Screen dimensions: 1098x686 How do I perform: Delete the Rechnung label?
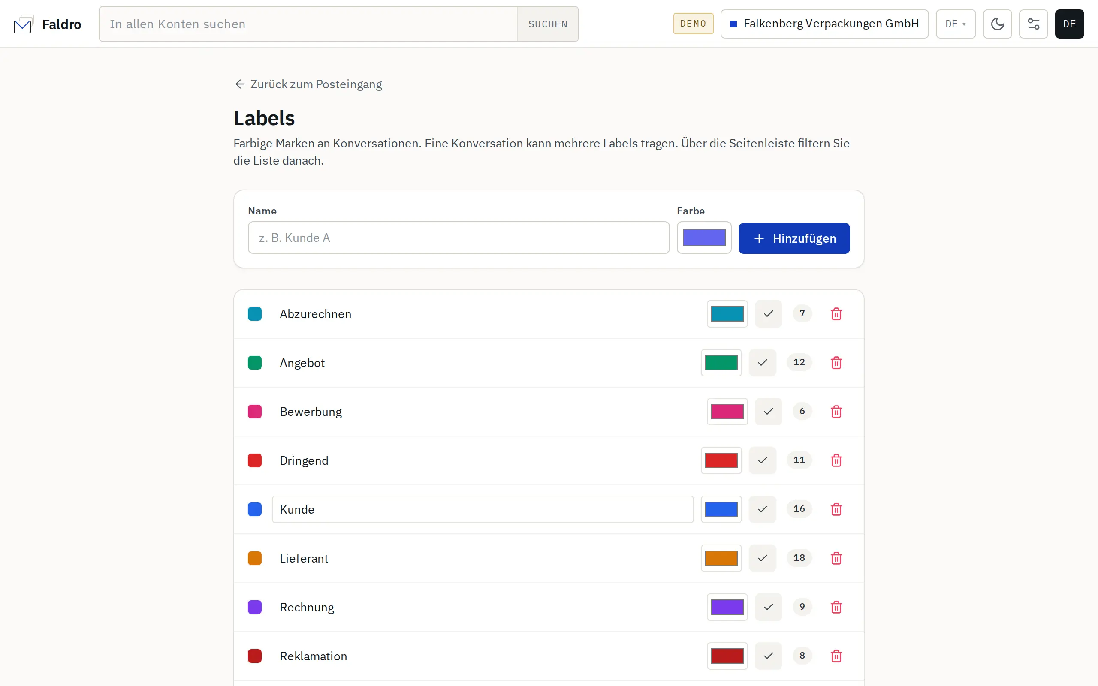(x=836, y=607)
